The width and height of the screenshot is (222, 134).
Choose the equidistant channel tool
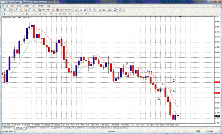(x=27, y=14)
